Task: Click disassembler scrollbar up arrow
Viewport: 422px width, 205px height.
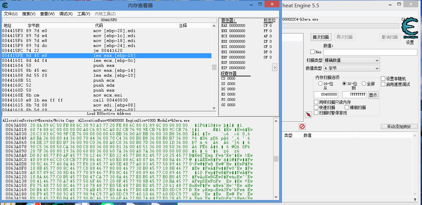Action: tap(214, 25)
